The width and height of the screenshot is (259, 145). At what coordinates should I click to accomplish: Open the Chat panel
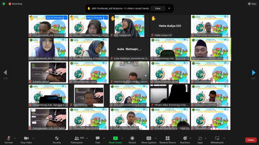tap(98, 140)
